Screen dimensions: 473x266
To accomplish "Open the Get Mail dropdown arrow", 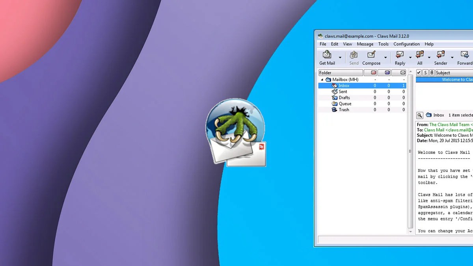I will pyautogui.click(x=340, y=58).
